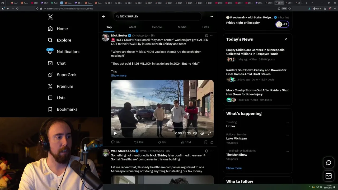Click Grok icon on Nick Sortor's post
This screenshot has width=338, height=190.
tap(206, 35)
